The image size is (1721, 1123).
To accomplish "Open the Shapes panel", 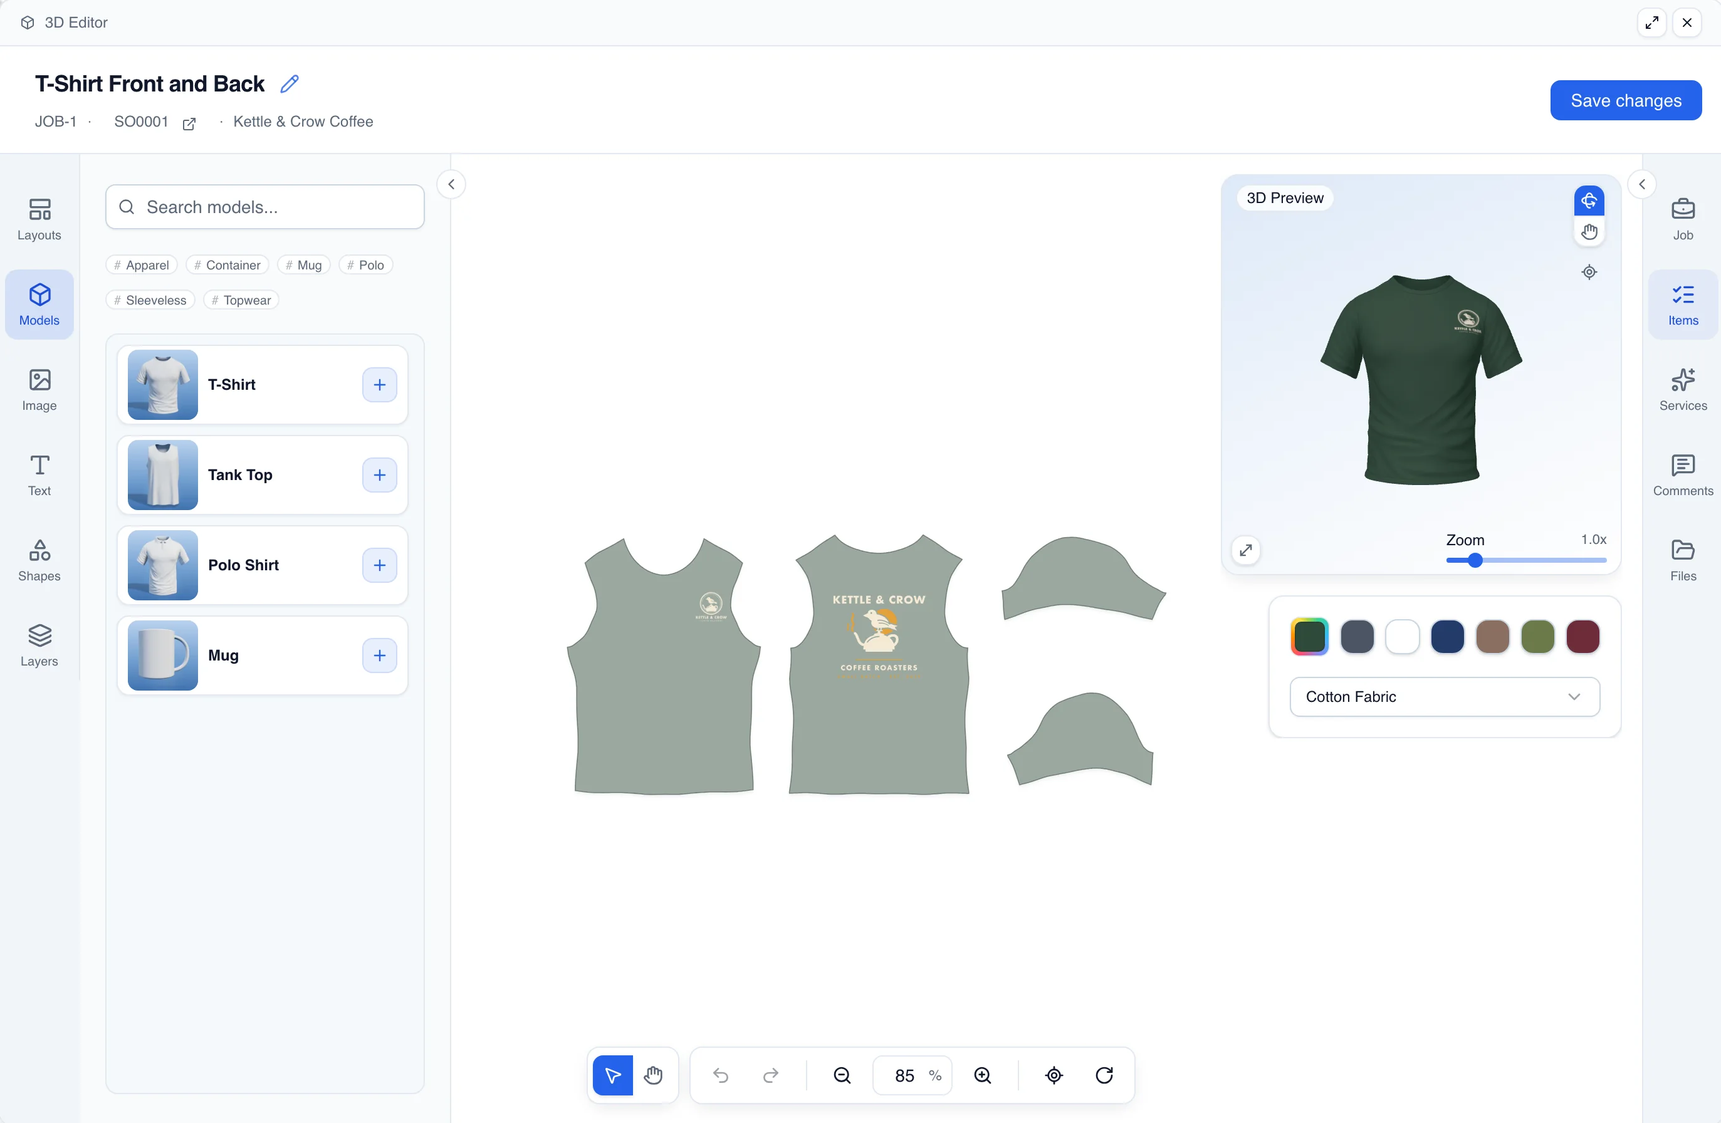I will pos(39,560).
